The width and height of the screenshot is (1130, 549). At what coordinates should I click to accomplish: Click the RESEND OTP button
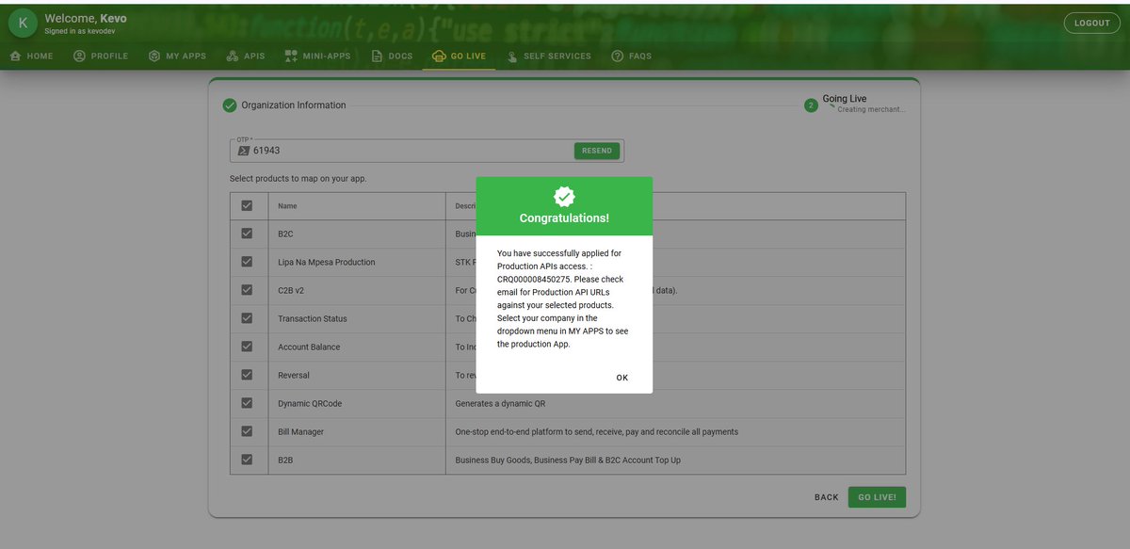(x=597, y=151)
